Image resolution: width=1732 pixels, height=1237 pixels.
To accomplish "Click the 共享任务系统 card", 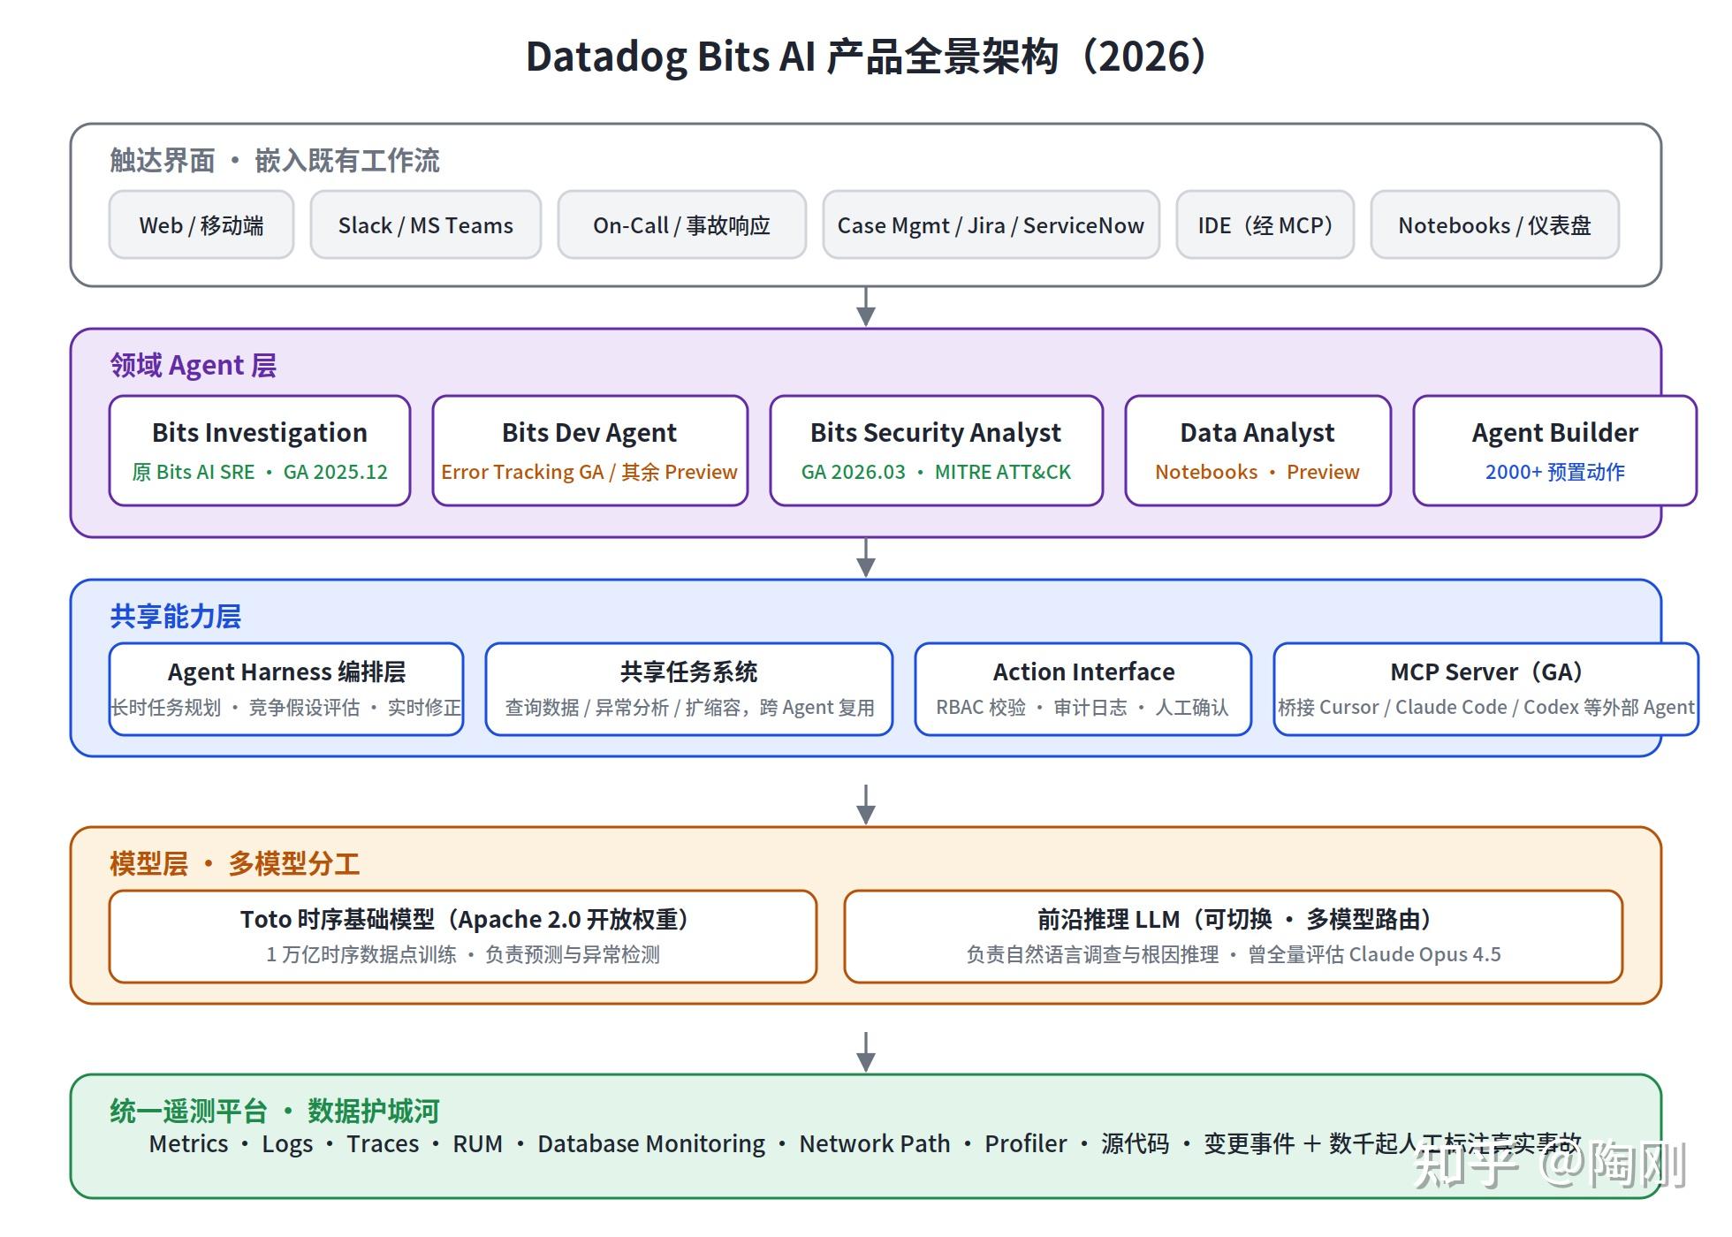I will pyautogui.click(x=689, y=689).
